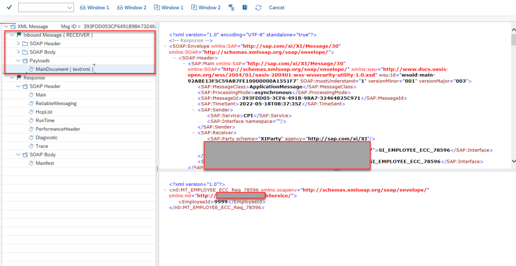Expand the inbound SOAP Header folder
This screenshot has height=266, width=516.
point(19,43)
